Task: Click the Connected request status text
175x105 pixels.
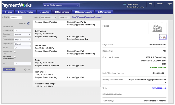Action: click(x=54, y=66)
